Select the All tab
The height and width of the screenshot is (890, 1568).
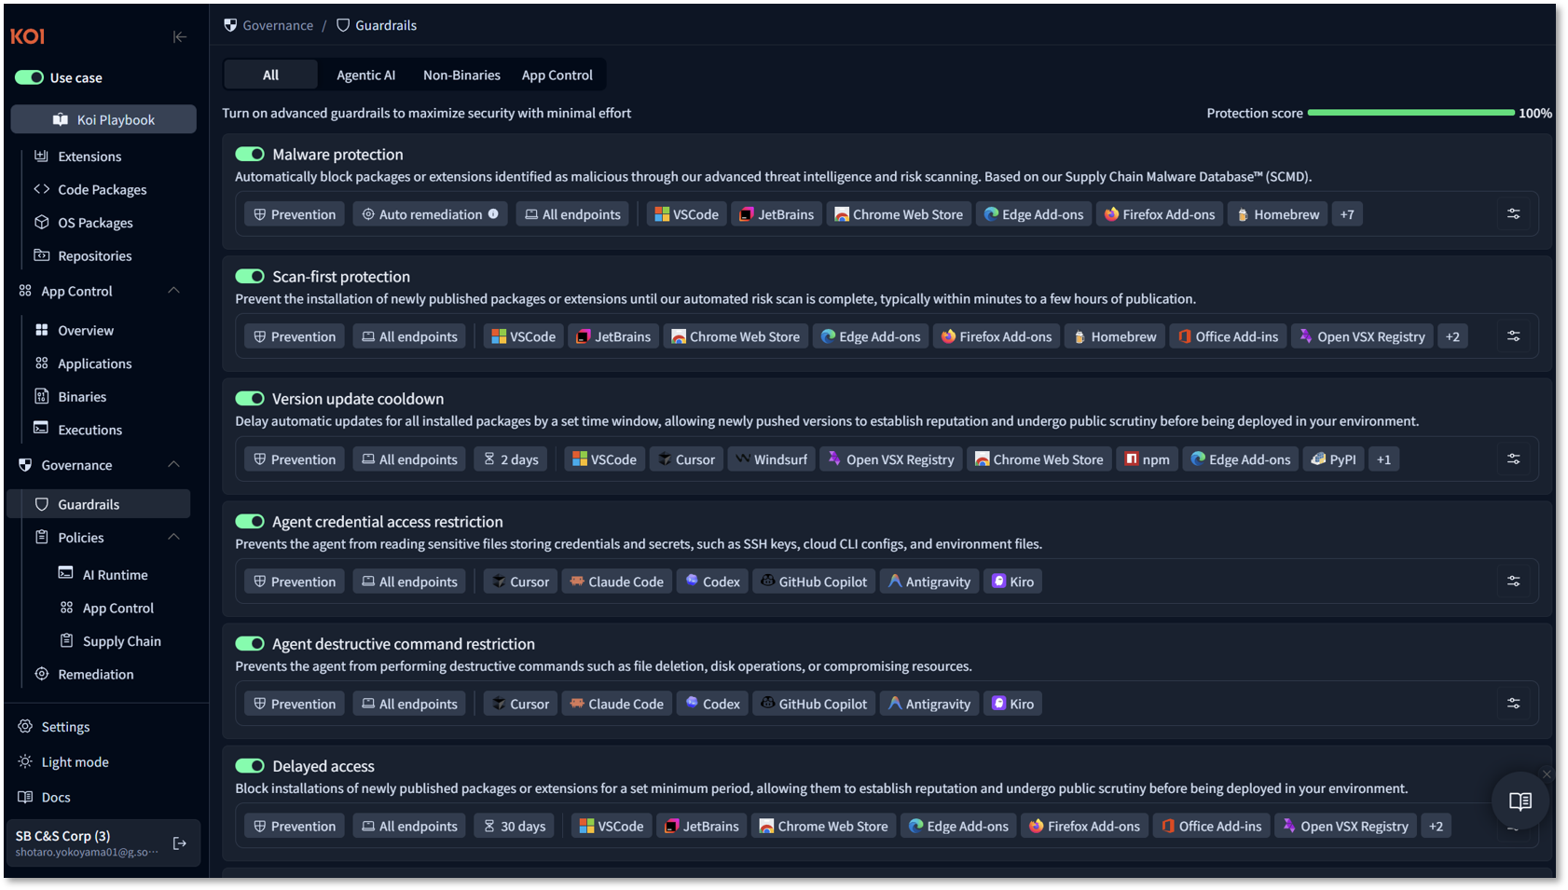pos(270,75)
